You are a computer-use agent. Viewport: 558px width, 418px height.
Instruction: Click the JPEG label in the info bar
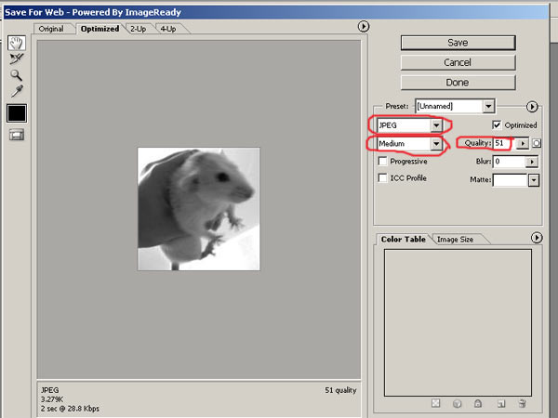click(x=50, y=390)
